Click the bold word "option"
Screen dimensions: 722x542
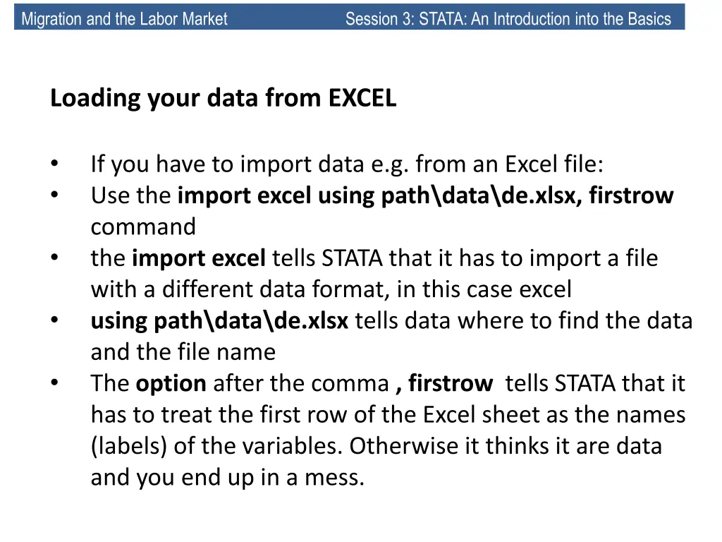[x=171, y=384]
